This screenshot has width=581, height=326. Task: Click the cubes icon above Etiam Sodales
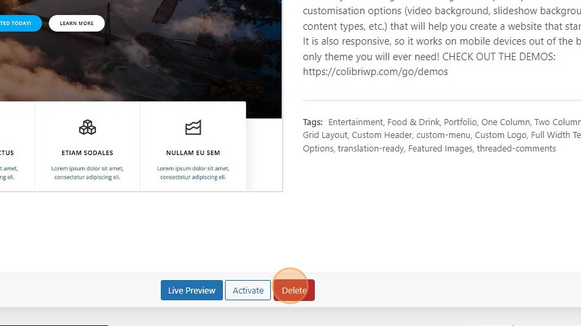click(87, 127)
